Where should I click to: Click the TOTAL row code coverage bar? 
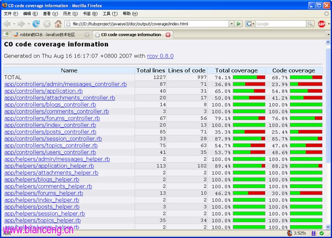click(x=306, y=77)
